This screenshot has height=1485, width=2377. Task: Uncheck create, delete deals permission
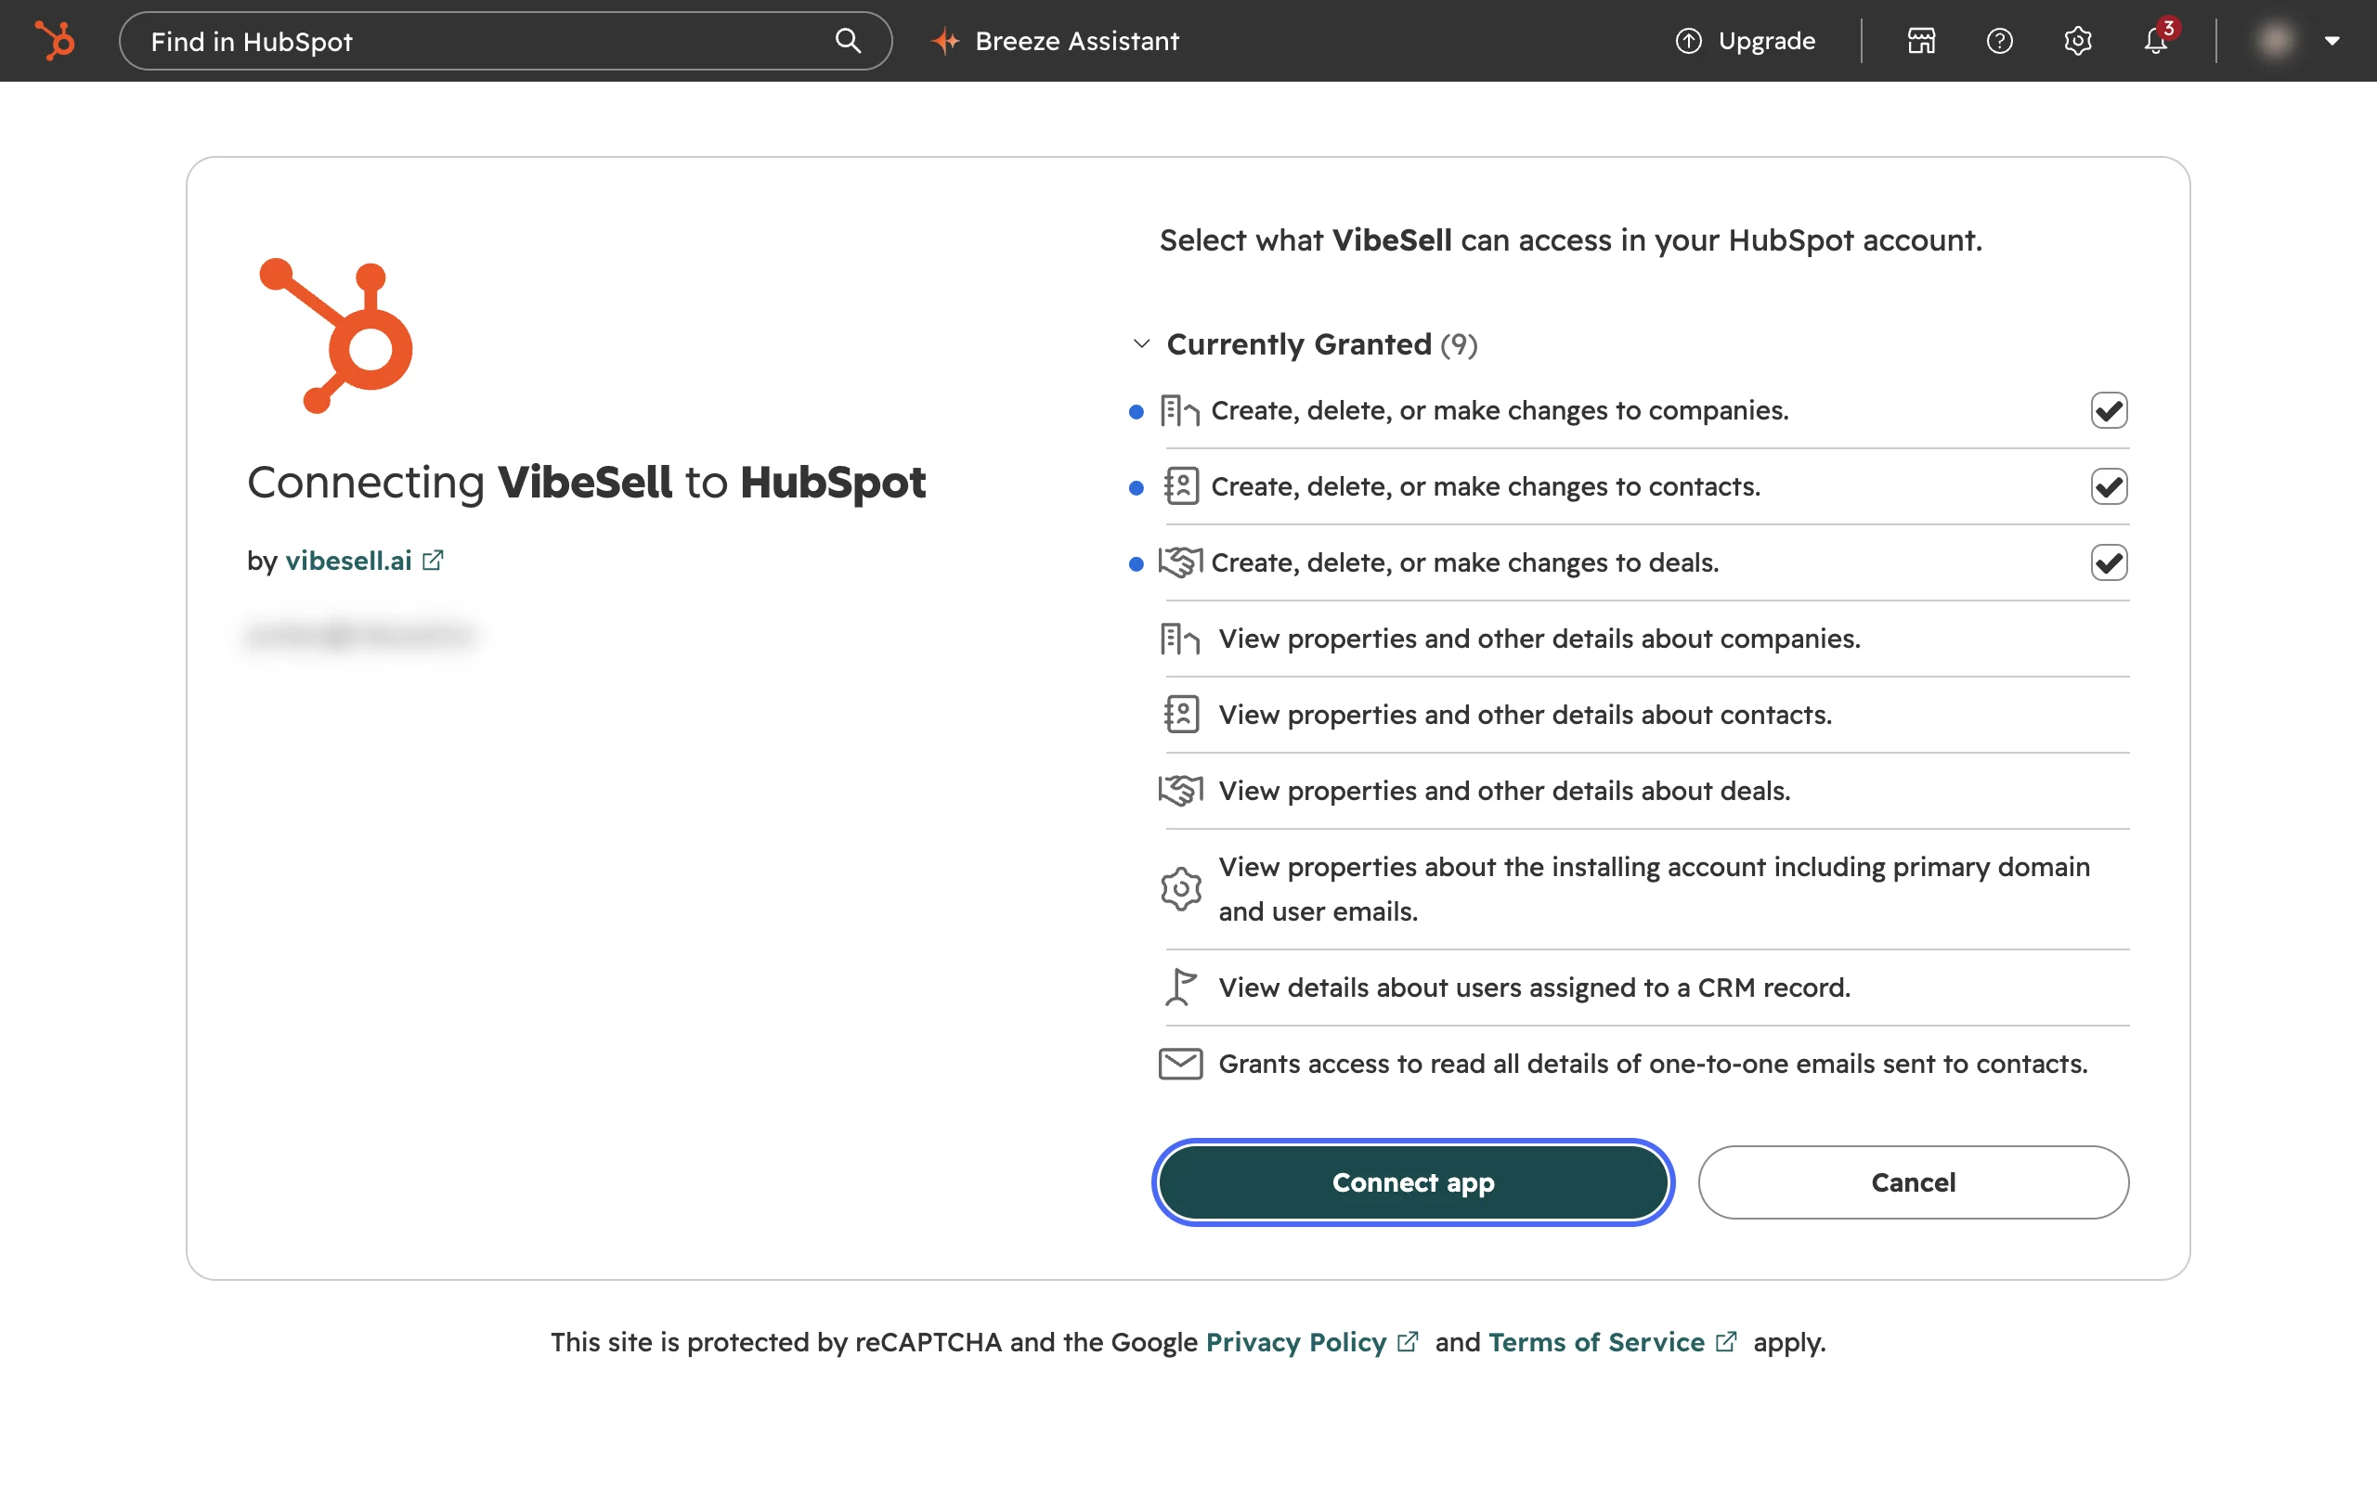[2109, 562]
